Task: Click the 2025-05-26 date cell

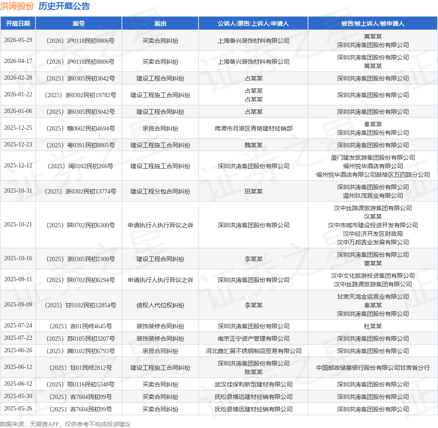Action: [x=18, y=408]
